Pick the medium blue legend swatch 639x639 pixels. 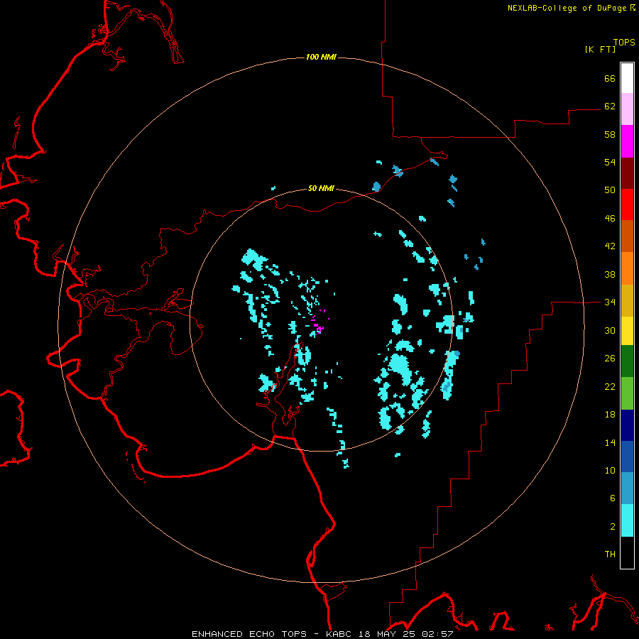pyautogui.click(x=627, y=457)
